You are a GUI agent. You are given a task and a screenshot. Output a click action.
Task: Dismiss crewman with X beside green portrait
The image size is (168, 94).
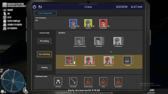pos(93,26)
